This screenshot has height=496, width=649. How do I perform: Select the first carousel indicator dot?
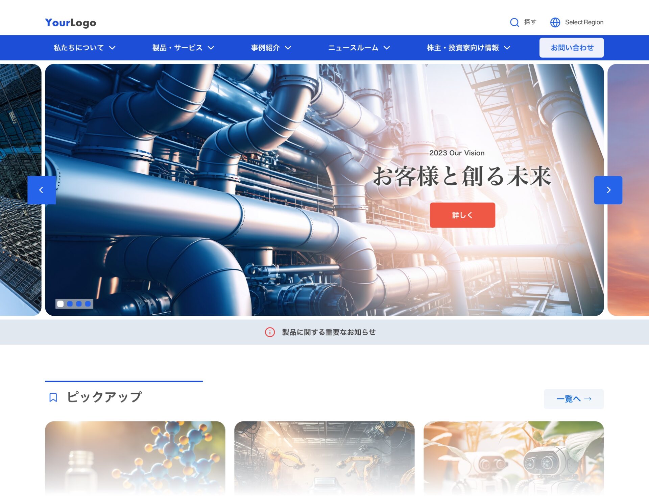click(61, 304)
